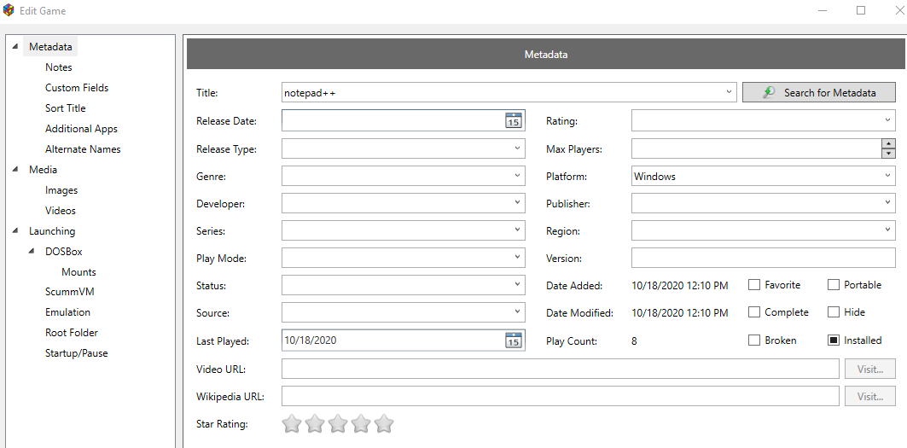Viewport: 907px width, 448px height.
Task: Mark the game as Broken
Action: point(753,340)
